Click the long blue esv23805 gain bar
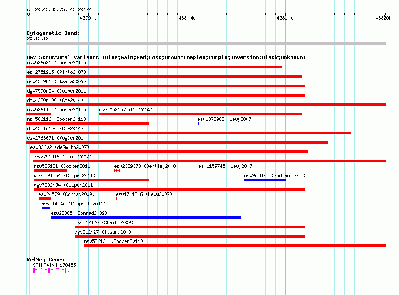This screenshot has width=399, height=295. pyautogui.click(x=146, y=218)
